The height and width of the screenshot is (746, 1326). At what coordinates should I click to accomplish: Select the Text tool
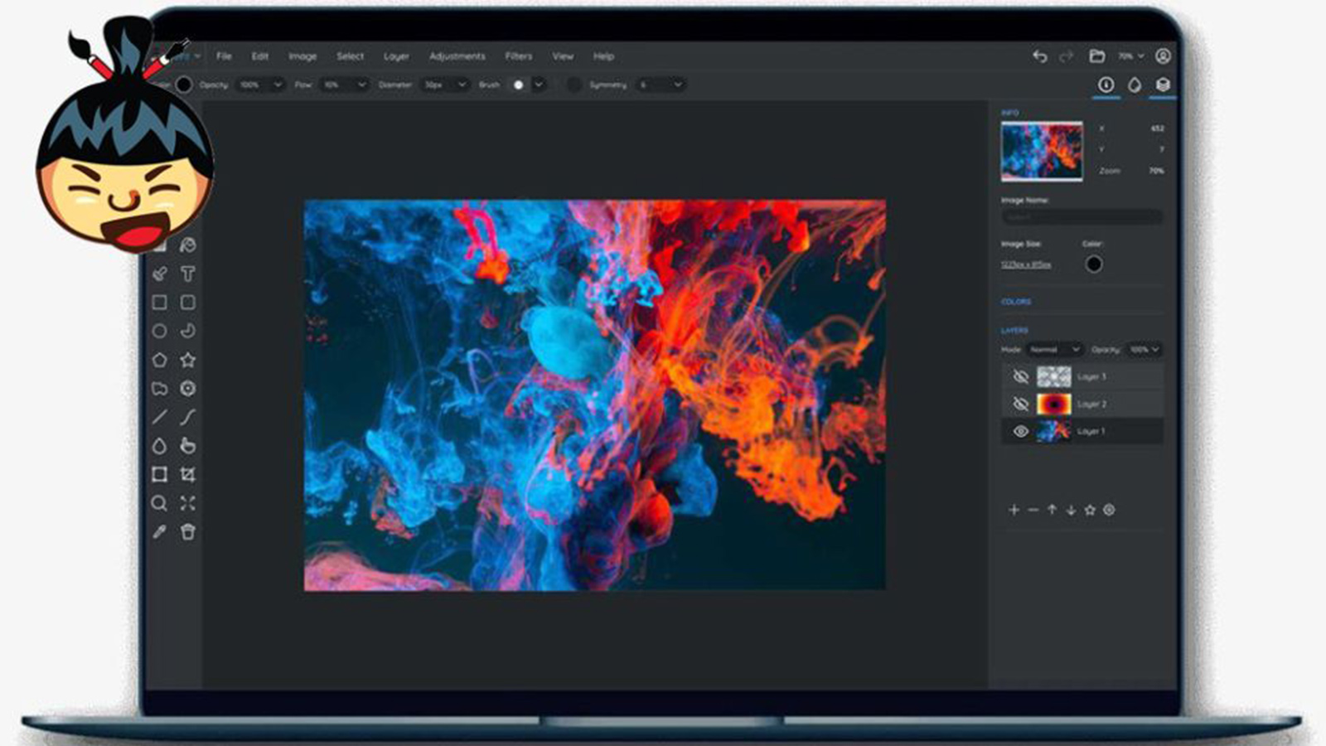click(x=188, y=274)
